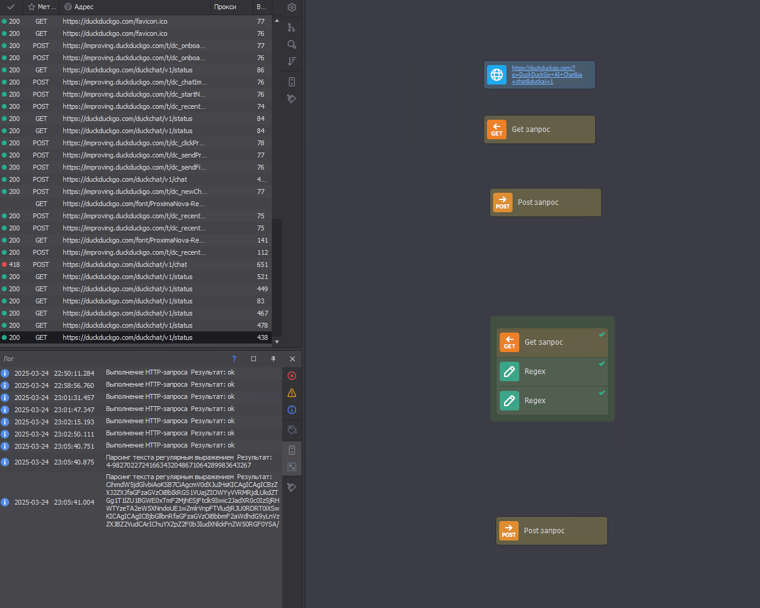Toggle warning messages filter in log
The width and height of the screenshot is (760, 608).
tap(292, 393)
